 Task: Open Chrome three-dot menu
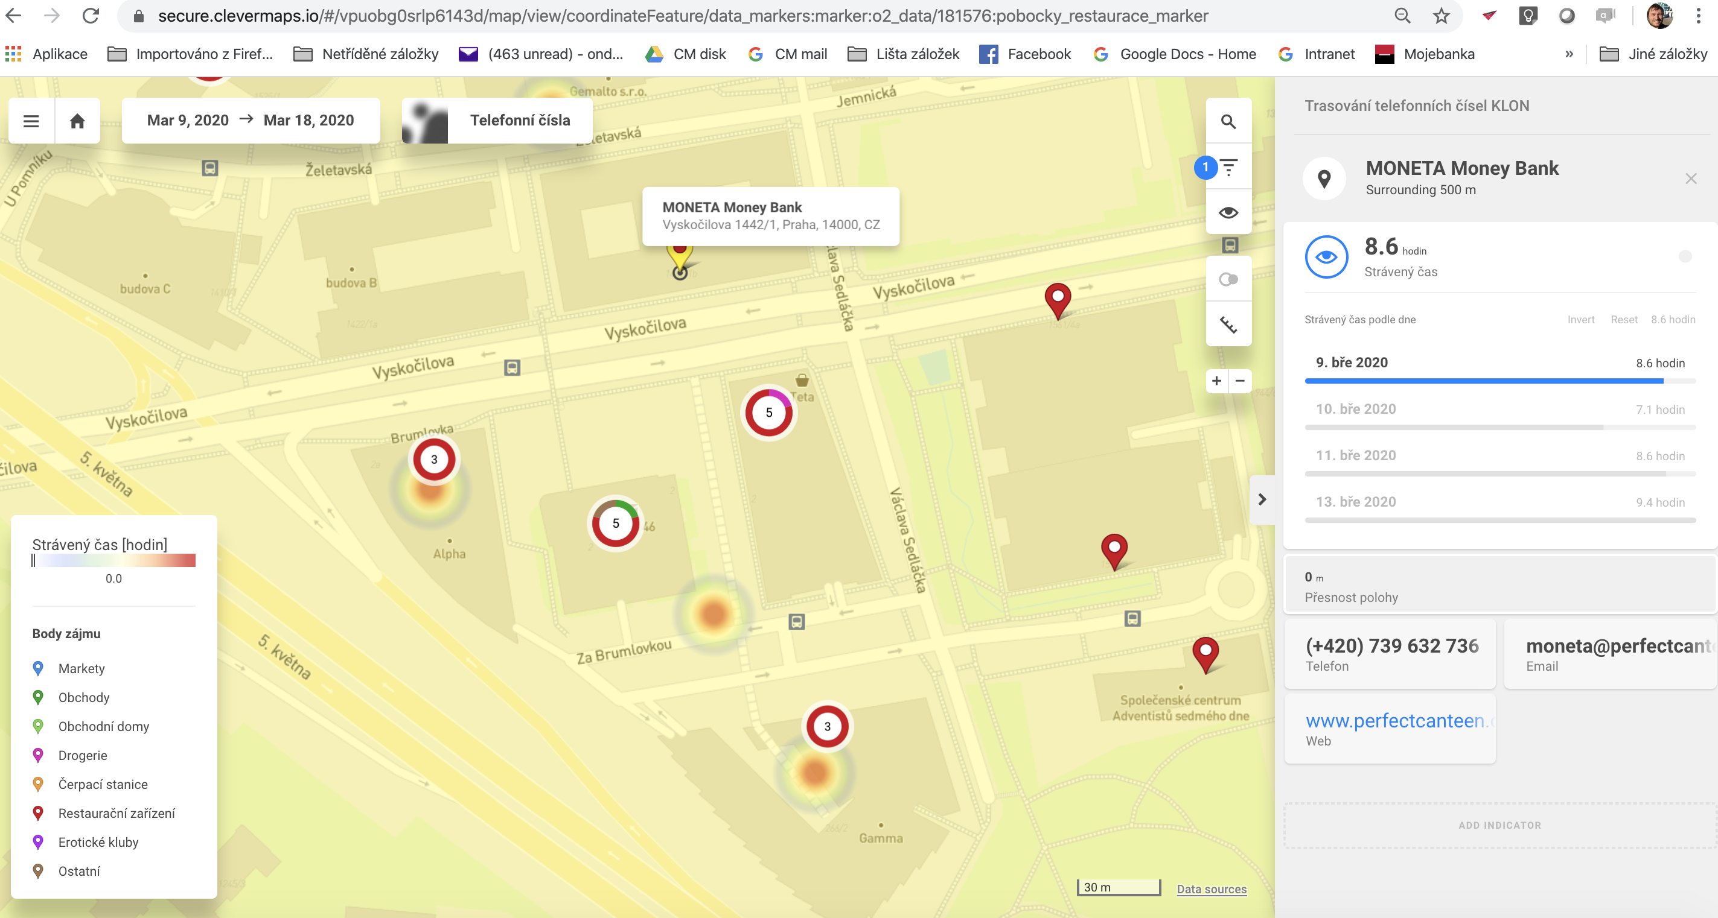pos(1698,16)
